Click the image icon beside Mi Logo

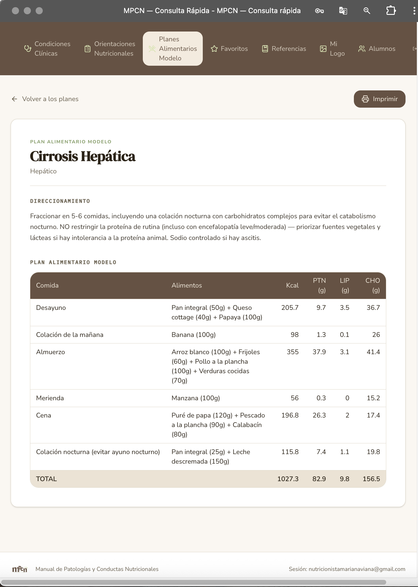click(323, 49)
